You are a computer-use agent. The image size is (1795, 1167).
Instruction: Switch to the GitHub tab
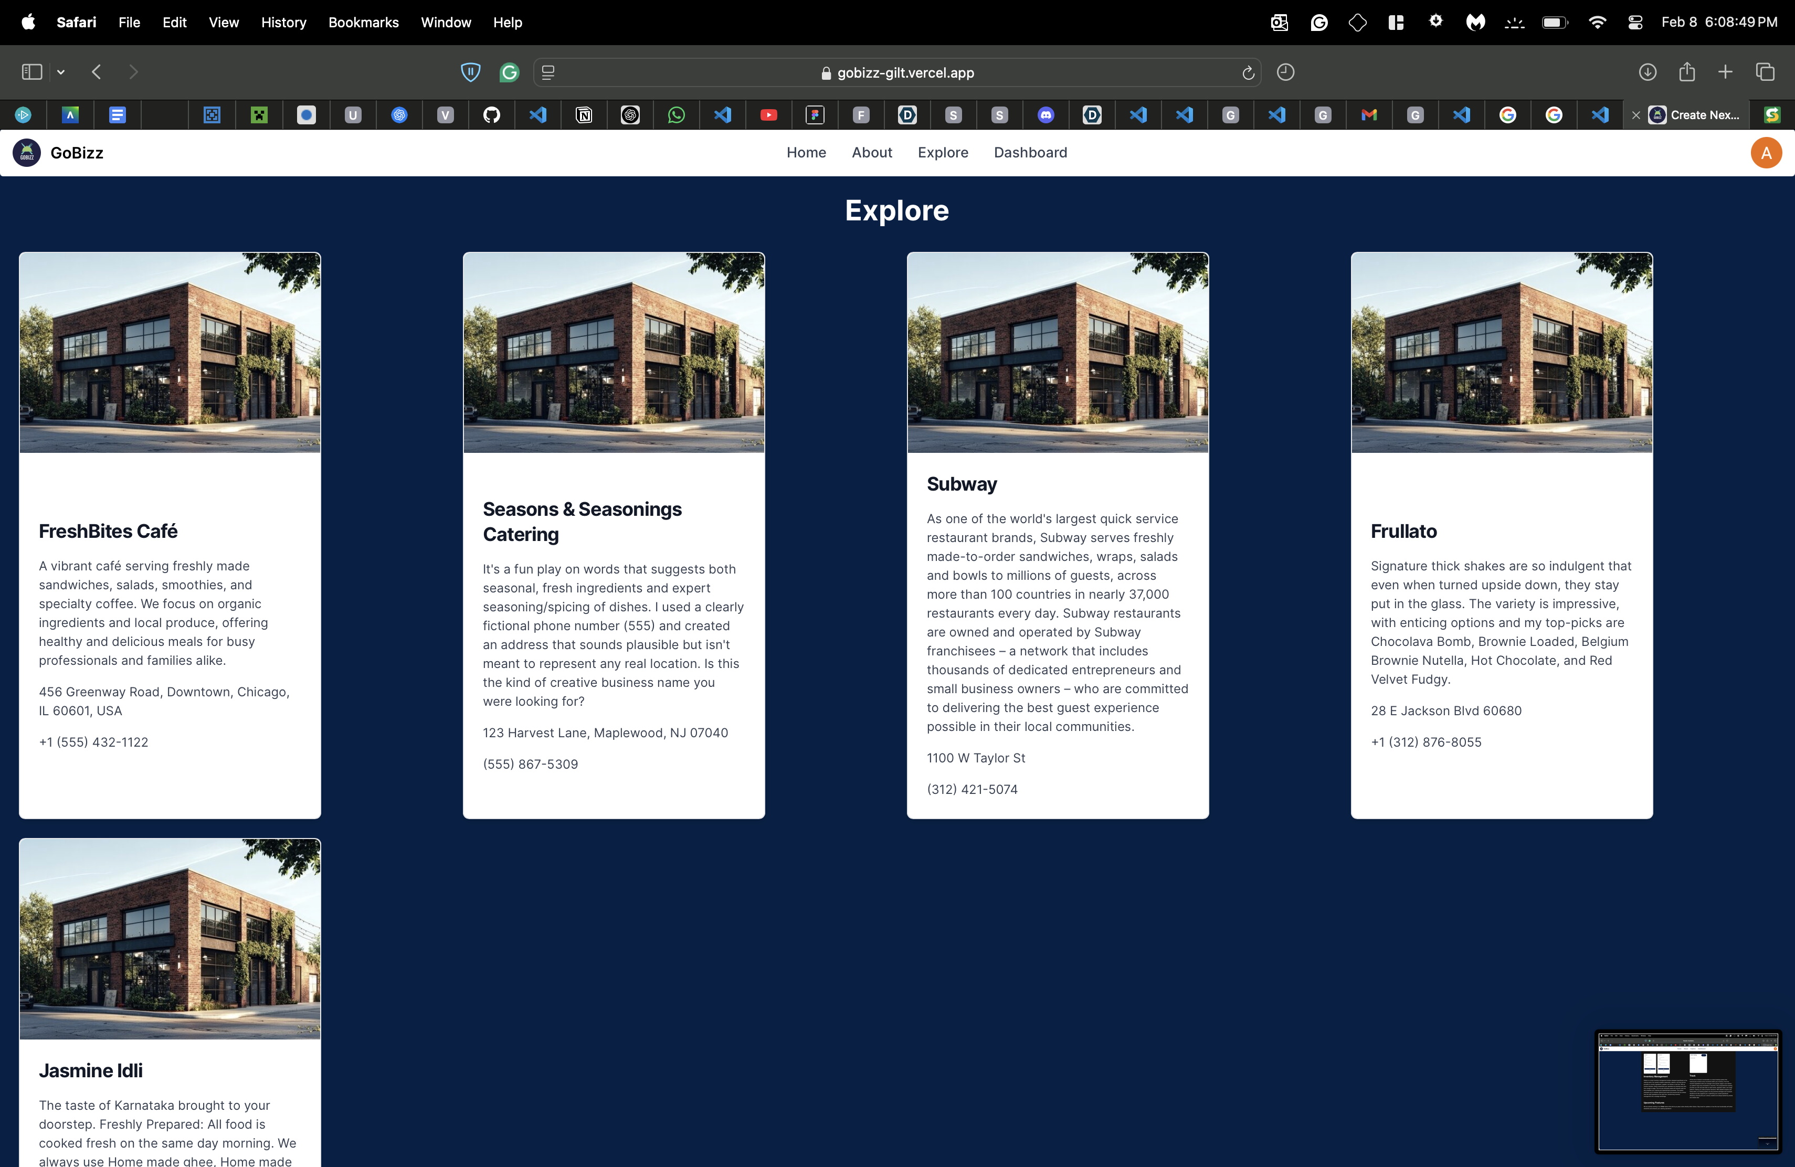[x=492, y=114]
